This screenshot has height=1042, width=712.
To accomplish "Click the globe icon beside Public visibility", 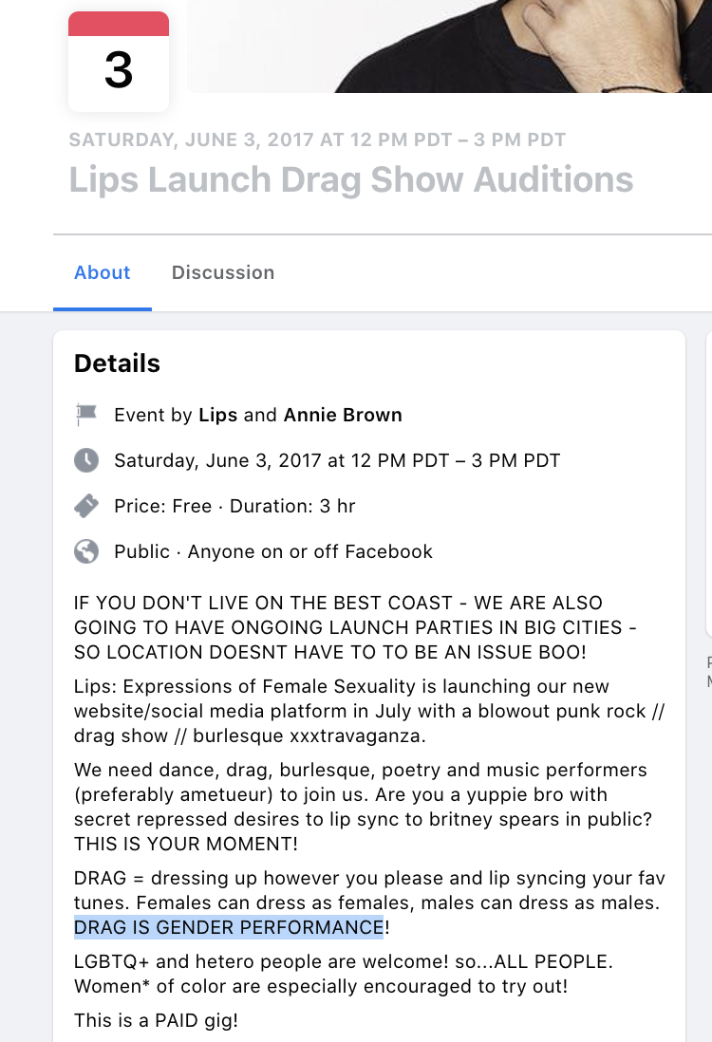I will pos(86,551).
